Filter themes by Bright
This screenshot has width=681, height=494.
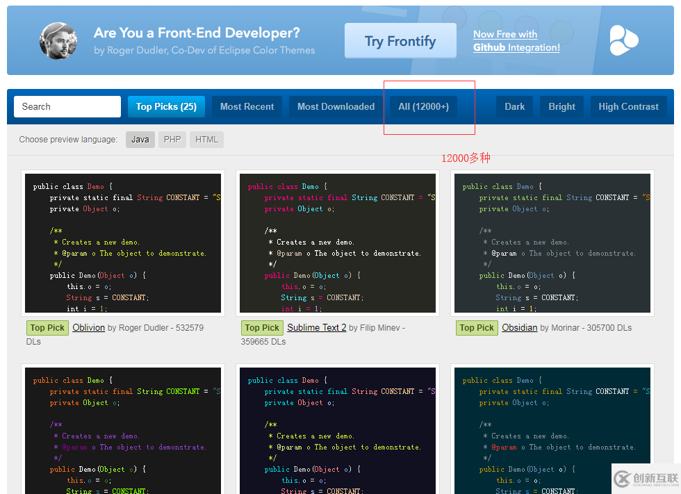(561, 107)
